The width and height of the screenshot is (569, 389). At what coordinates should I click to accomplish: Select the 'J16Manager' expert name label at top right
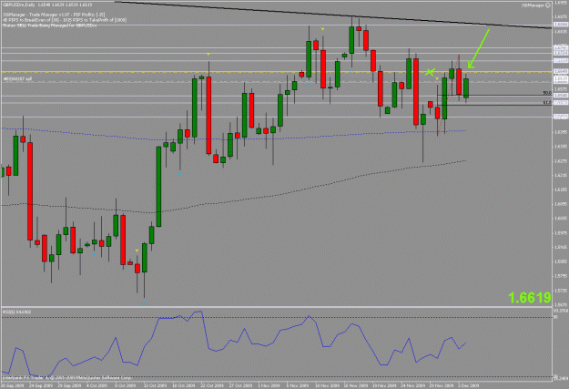(533, 5)
